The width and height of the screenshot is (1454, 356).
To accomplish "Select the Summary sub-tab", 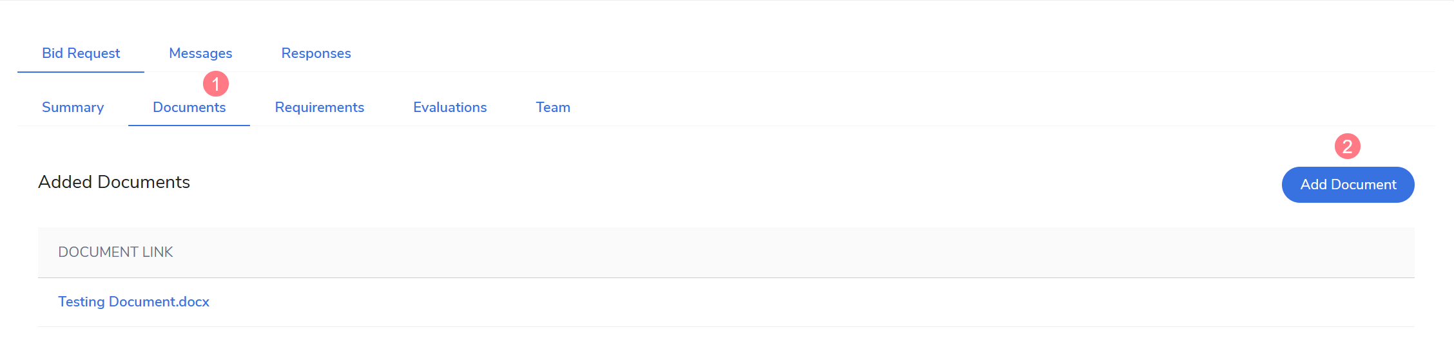I will coord(73,108).
